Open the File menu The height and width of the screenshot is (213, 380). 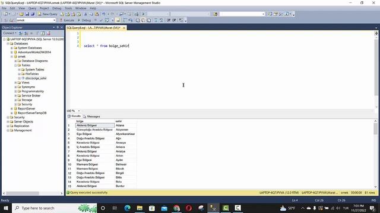click(4, 8)
